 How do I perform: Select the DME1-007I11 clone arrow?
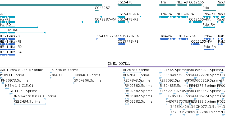point(166,66)
